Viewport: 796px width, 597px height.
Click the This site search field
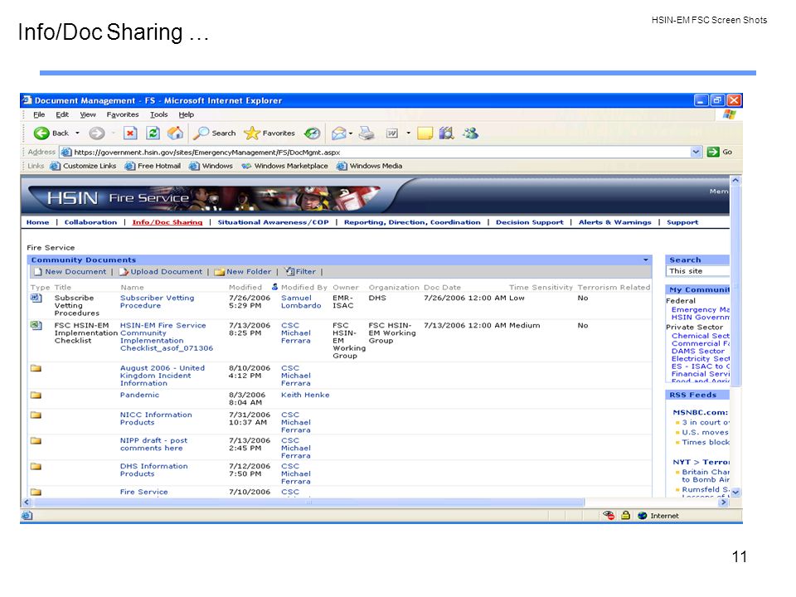[698, 271]
